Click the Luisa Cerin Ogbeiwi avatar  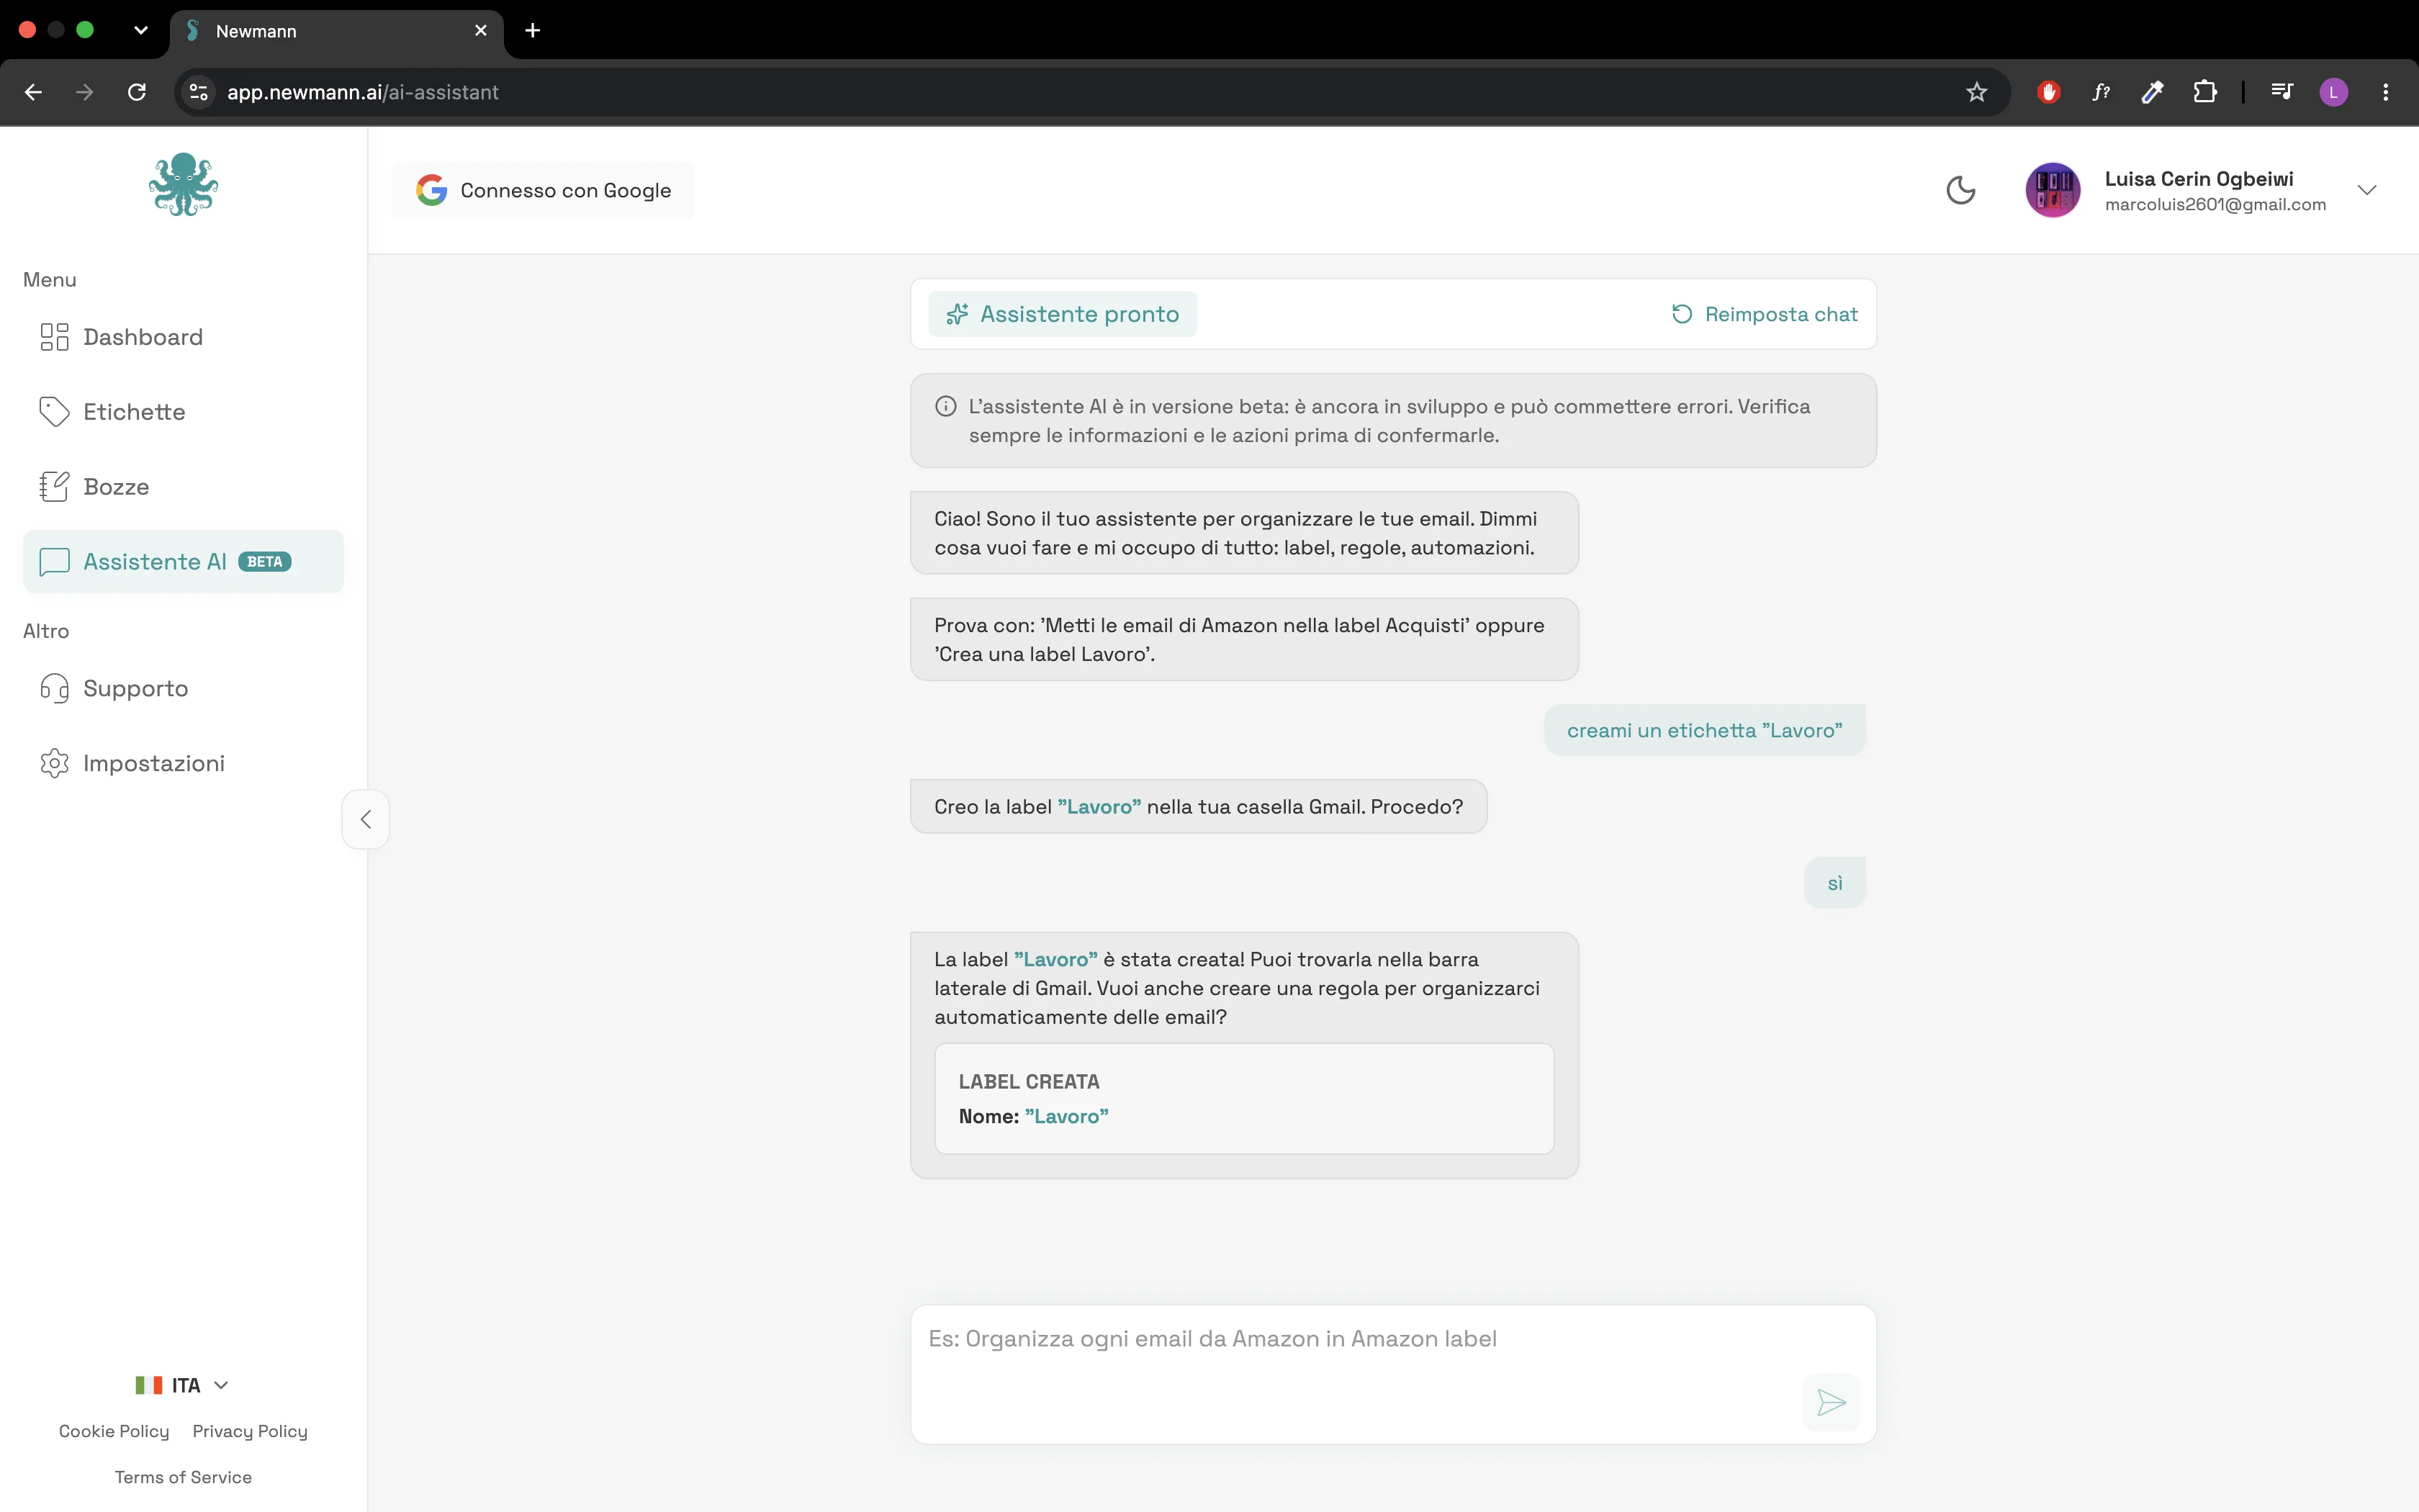pyautogui.click(x=2053, y=190)
